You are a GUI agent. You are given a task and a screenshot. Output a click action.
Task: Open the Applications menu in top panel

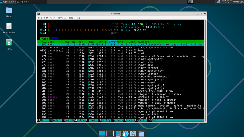pyautogui.click(x=8, y=2)
